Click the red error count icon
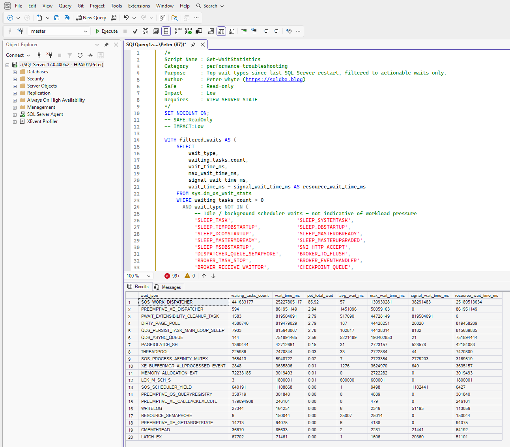 [167, 276]
